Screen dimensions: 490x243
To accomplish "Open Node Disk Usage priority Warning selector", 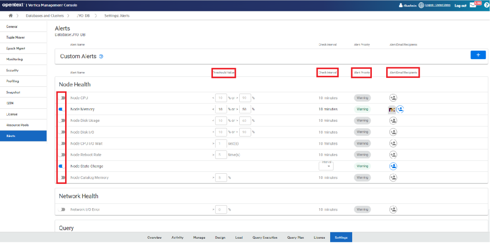I will point(362,121).
